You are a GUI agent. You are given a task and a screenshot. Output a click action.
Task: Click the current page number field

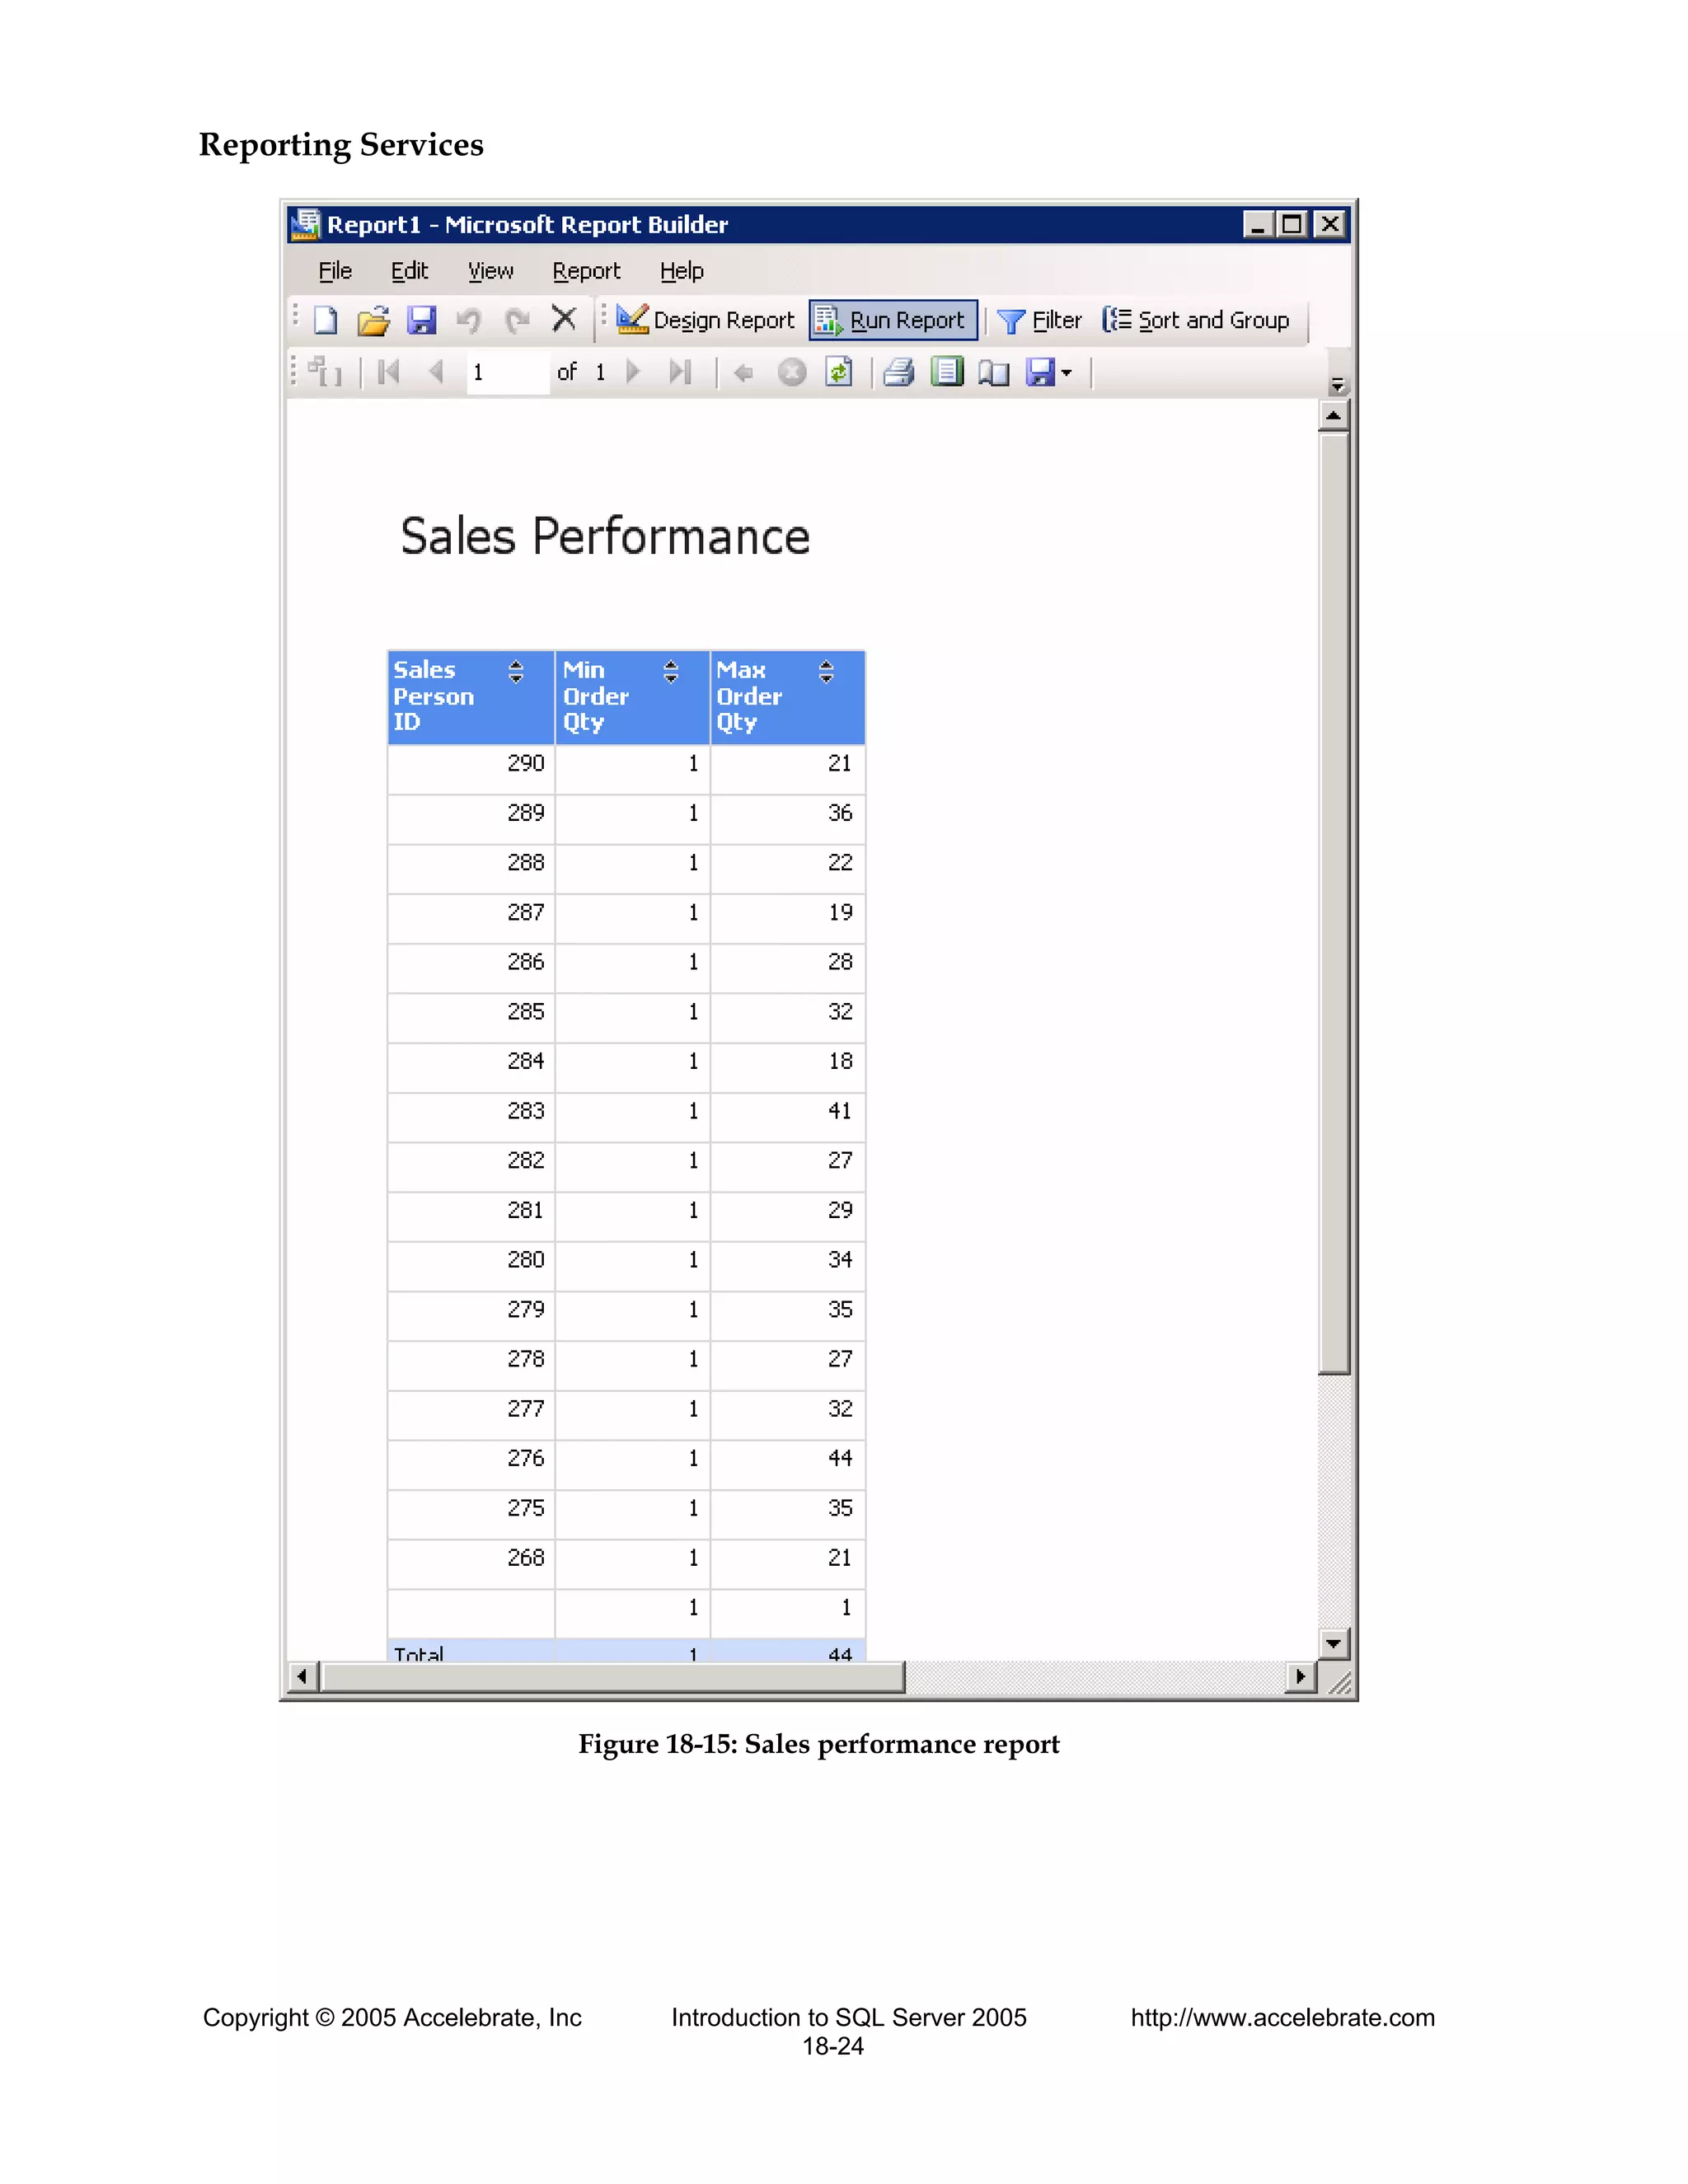pyautogui.click(x=508, y=372)
